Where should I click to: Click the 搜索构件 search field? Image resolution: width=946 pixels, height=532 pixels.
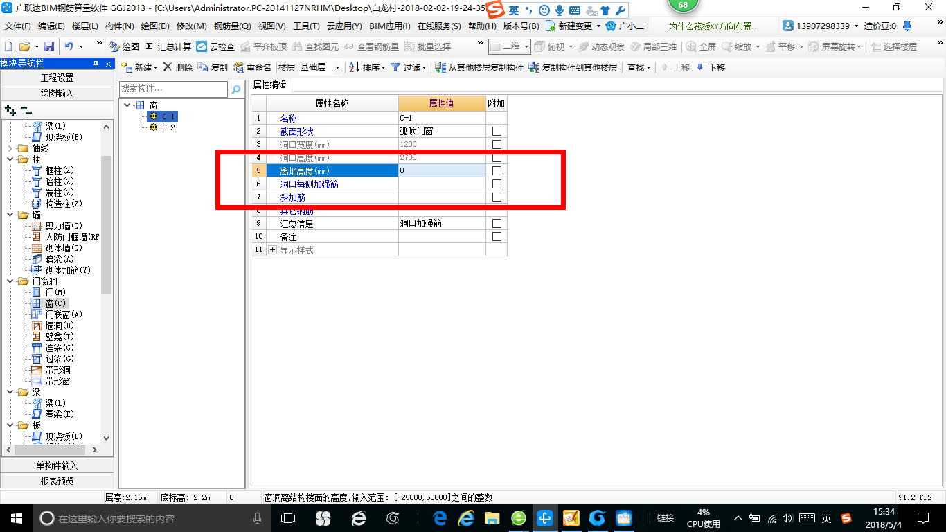click(173, 89)
